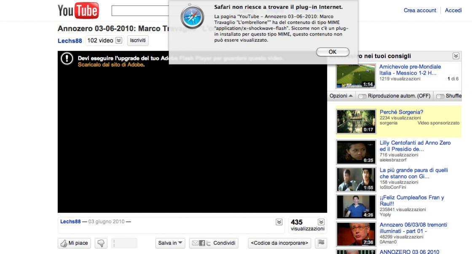
Task: Open Annozero 06/03/08 tremonti illuminati title
Action: 413,228
